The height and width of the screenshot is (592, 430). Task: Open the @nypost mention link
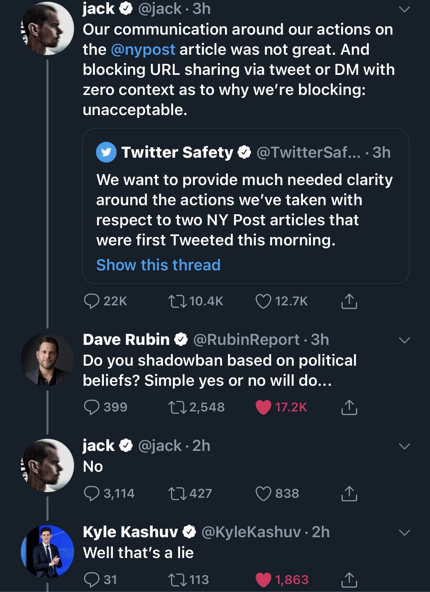143,50
